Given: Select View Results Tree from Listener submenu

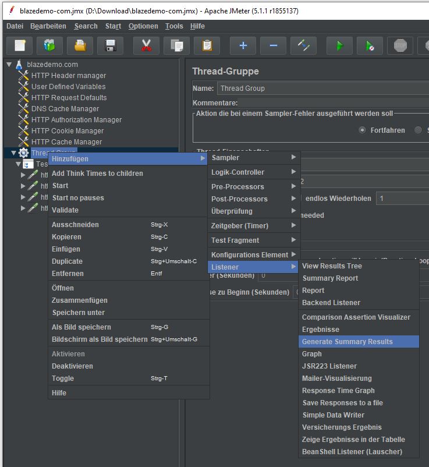Looking at the screenshot, I should pos(332,266).
